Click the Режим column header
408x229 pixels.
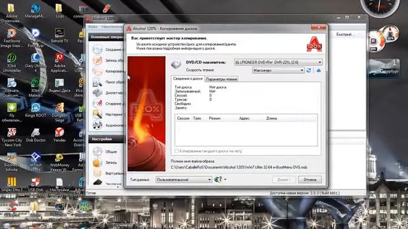click(215, 118)
